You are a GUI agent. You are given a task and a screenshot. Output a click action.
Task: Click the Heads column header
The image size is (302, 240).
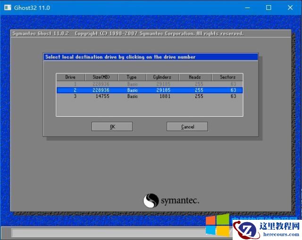click(195, 77)
